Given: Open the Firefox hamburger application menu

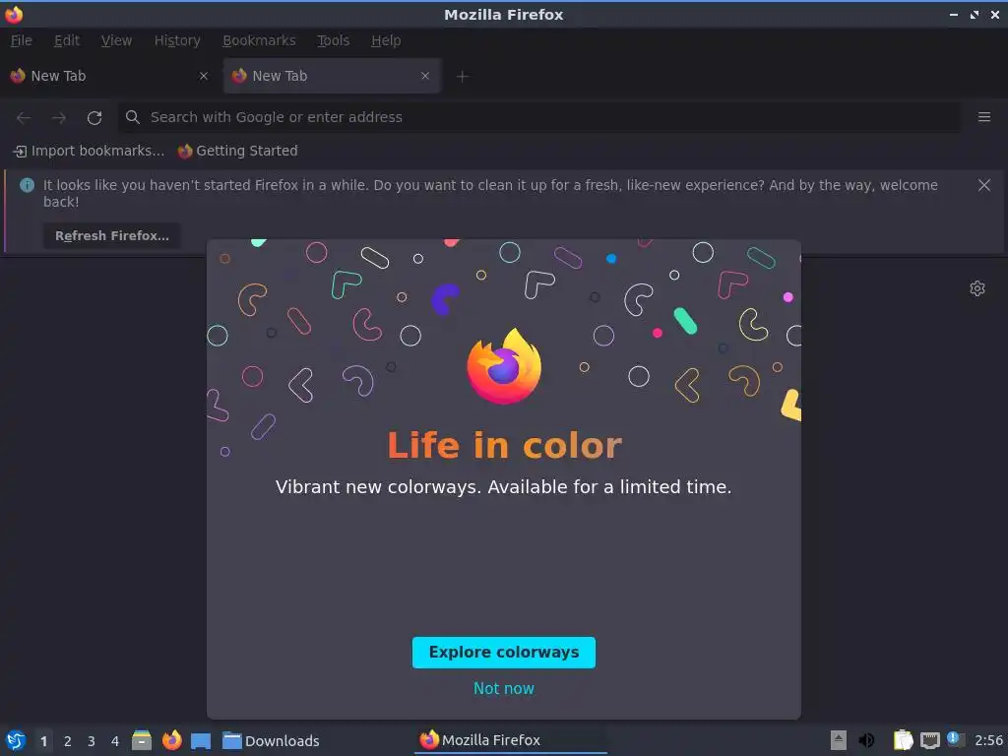Looking at the screenshot, I should point(983,117).
